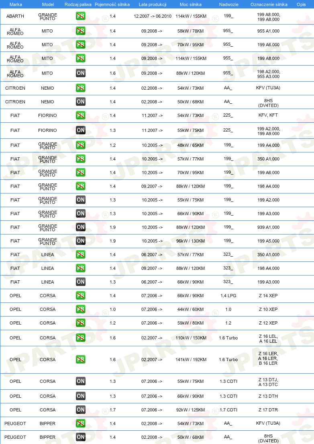This screenshot has width=314, height=444.
Task: Select CITROEN brand in diesel Nemo row
Action: pyautogui.click(x=15, y=102)
